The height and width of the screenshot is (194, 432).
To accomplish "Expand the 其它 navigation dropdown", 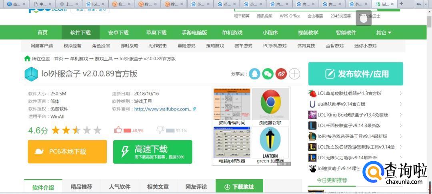I will 384,33.
